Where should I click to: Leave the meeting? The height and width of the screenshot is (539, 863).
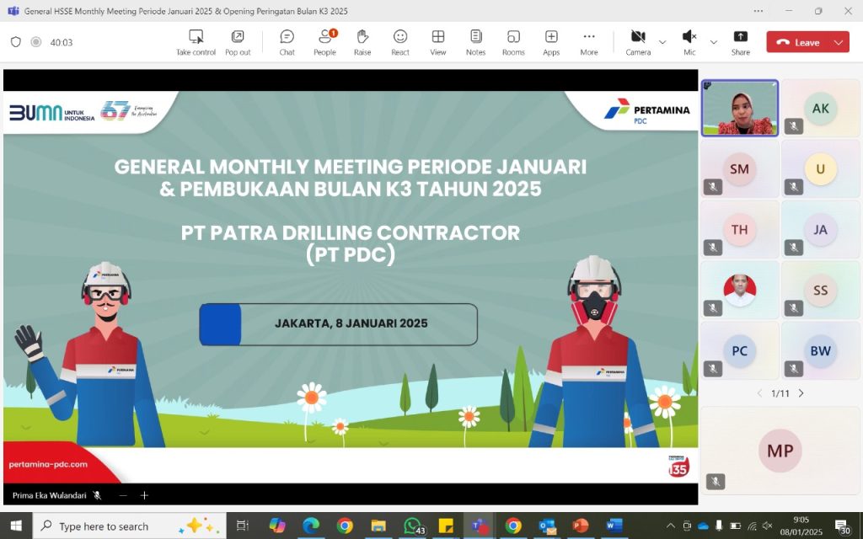(797, 42)
